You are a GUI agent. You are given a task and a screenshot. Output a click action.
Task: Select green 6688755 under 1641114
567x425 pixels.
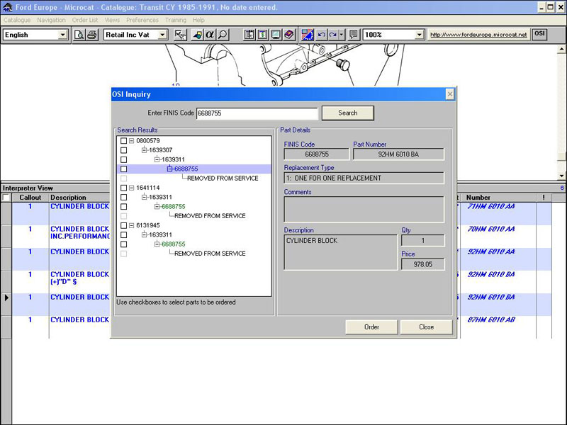[x=173, y=206]
